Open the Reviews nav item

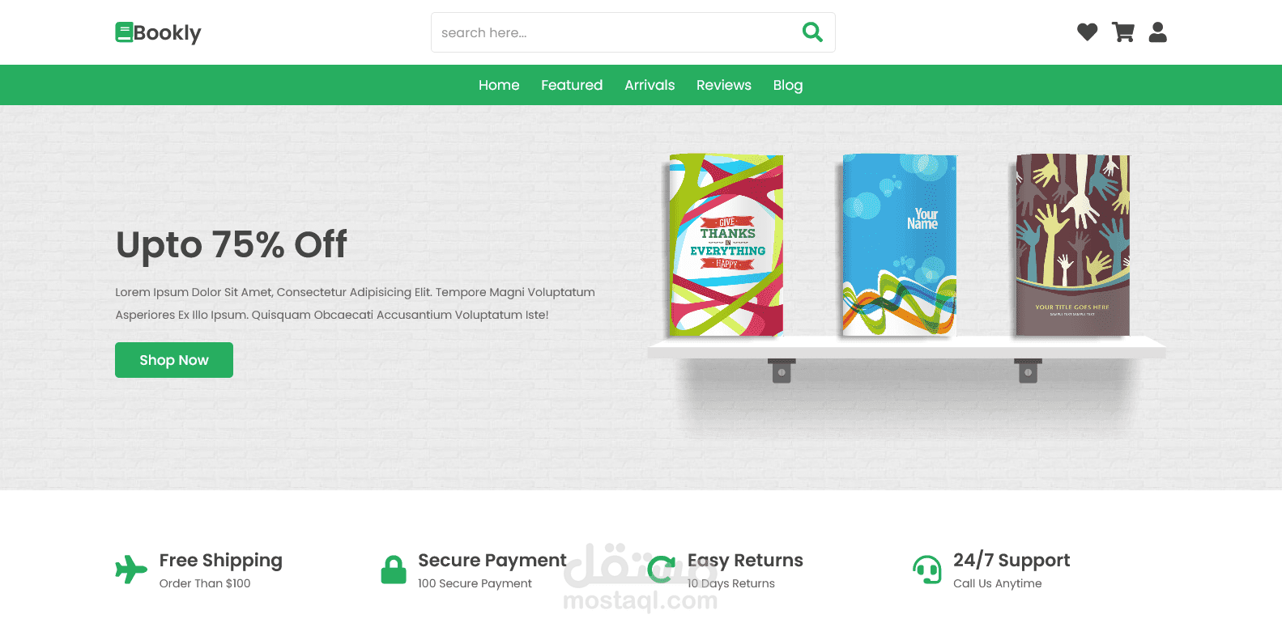724,85
